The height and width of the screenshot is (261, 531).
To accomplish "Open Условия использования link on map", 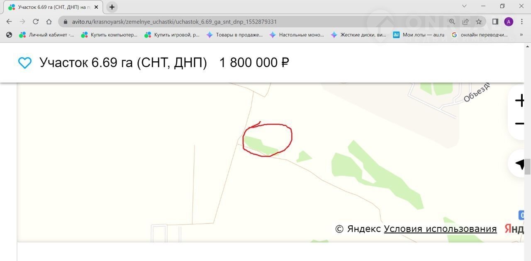I will tap(440, 229).
